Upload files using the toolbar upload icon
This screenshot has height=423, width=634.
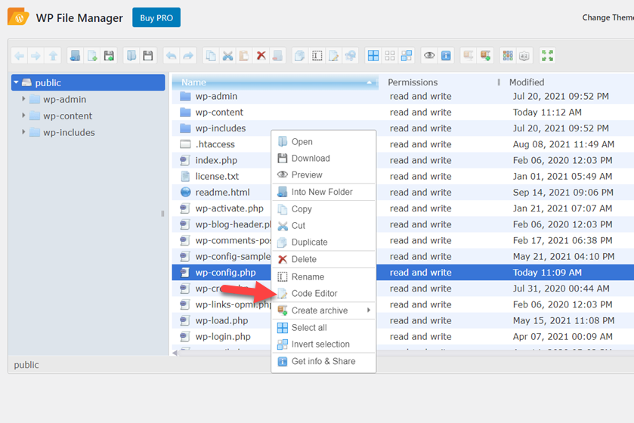click(x=109, y=56)
